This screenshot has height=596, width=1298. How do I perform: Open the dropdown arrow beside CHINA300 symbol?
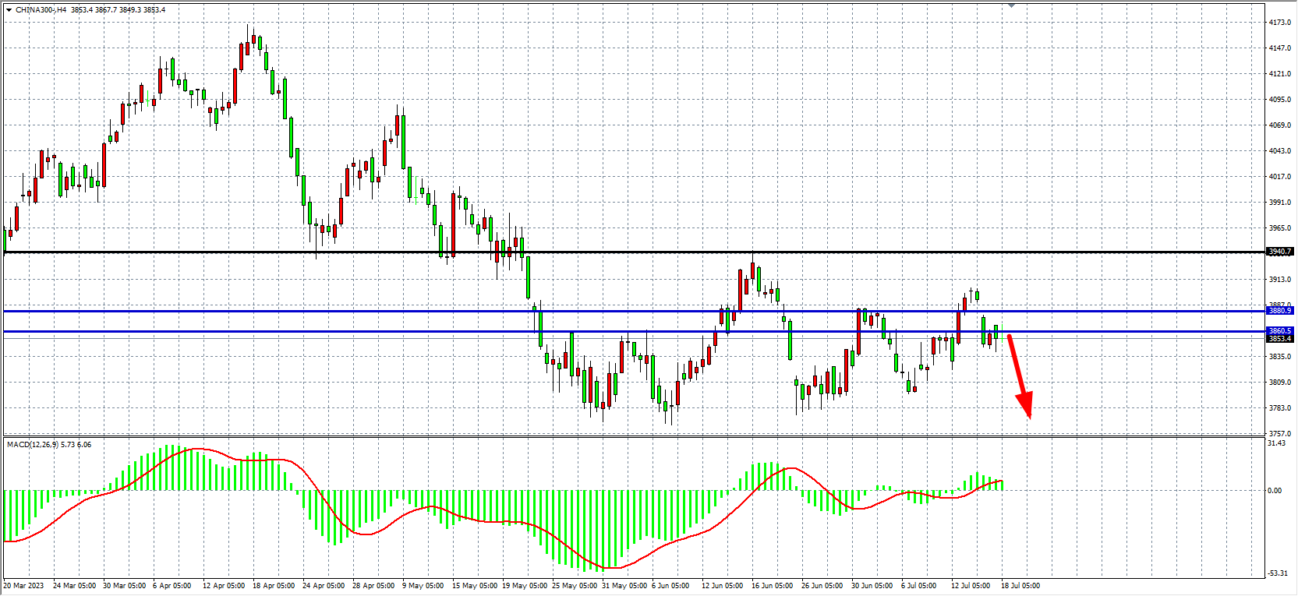point(9,10)
